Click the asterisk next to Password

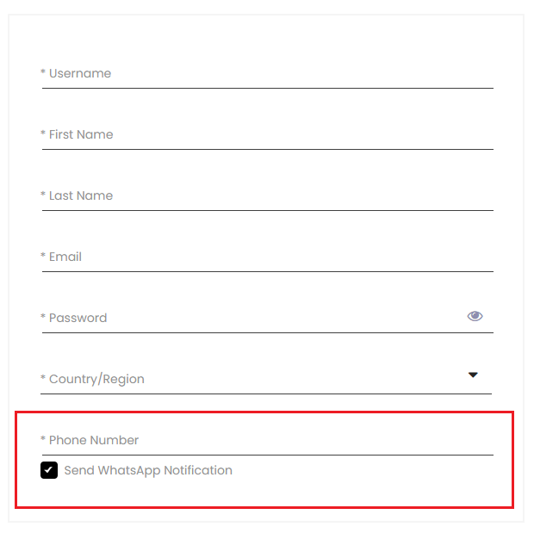click(x=43, y=316)
